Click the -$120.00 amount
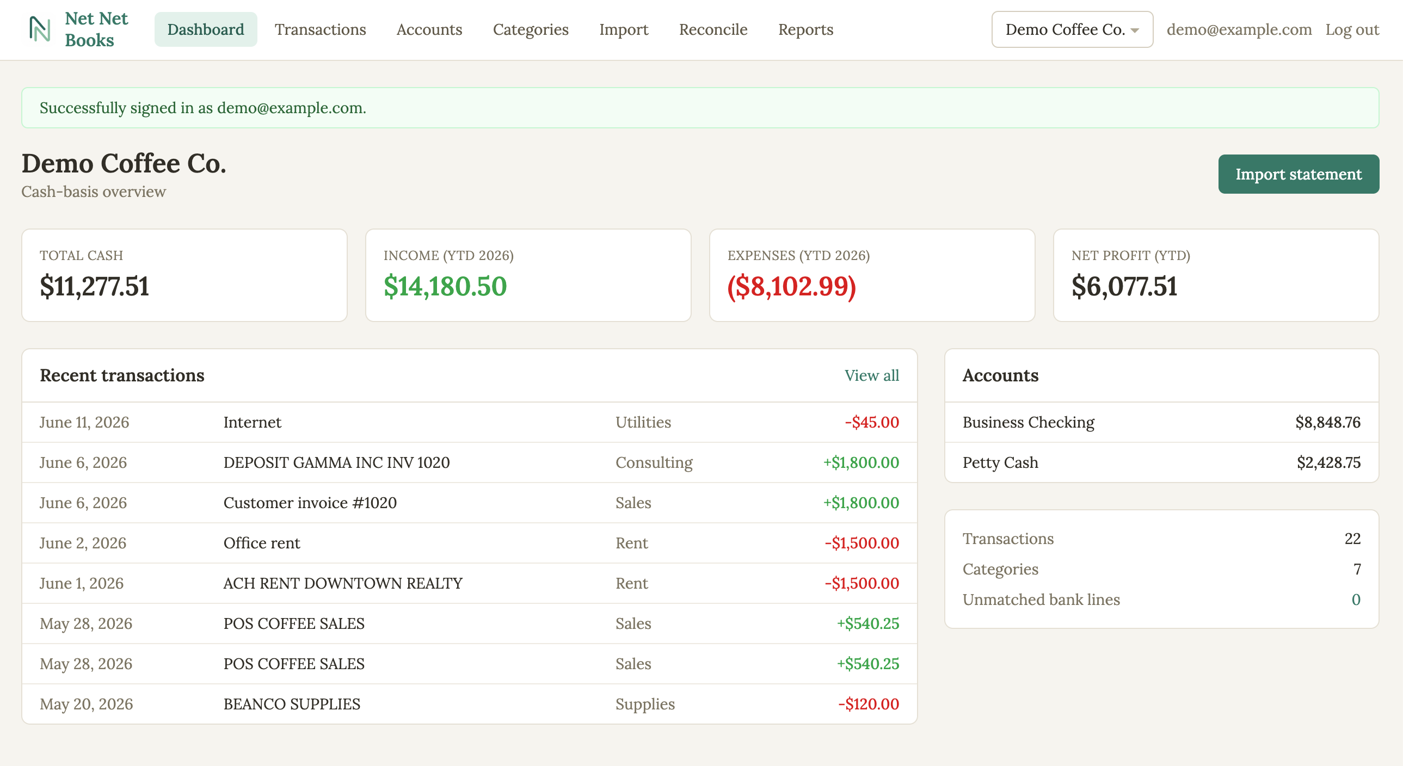 [x=868, y=705]
